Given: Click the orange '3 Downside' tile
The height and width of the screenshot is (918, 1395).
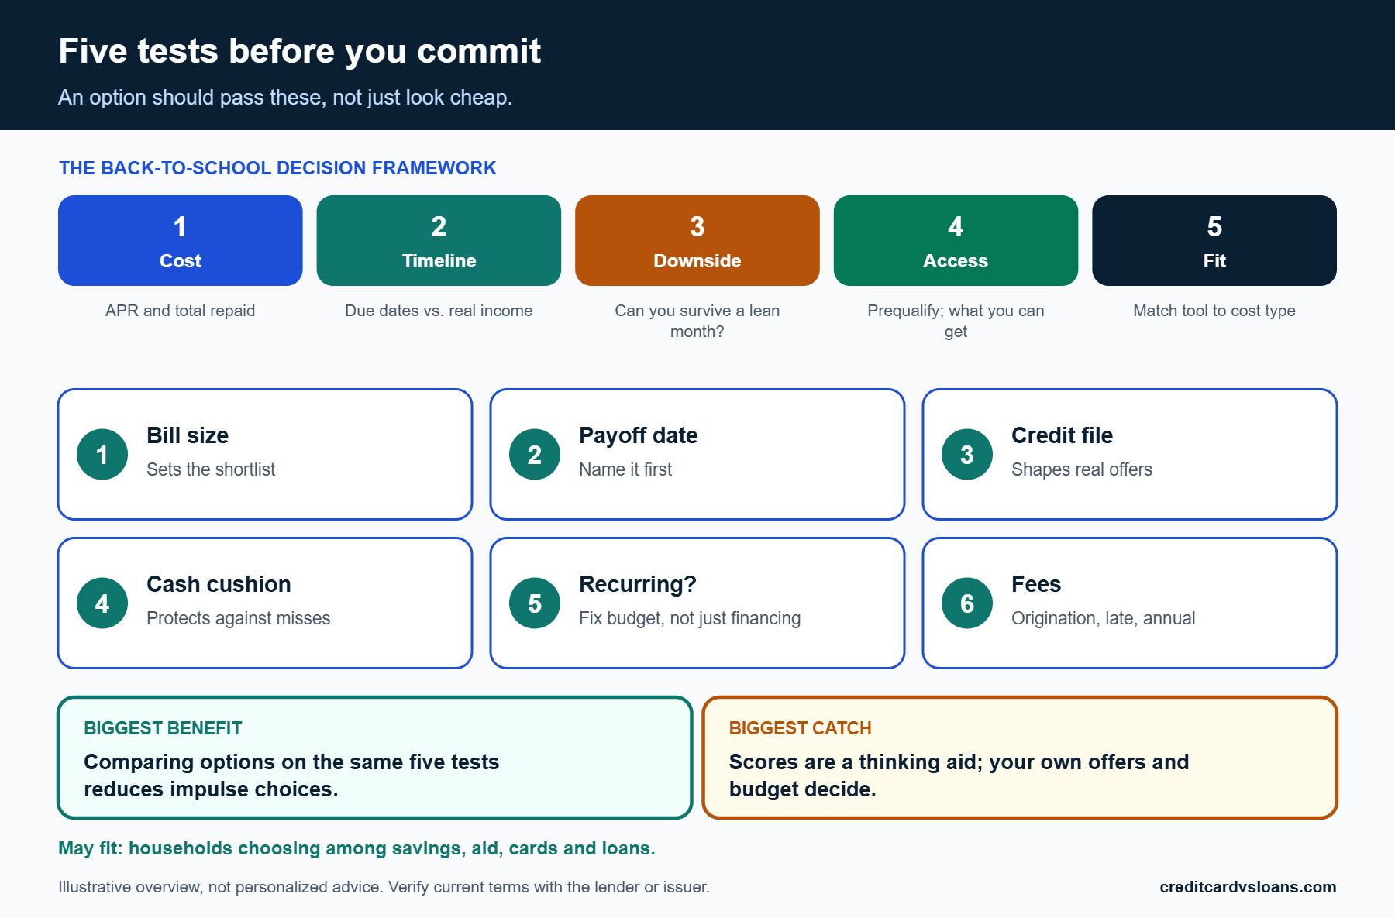Looking at the screenshot, I should pyautogui.click(x=697, y=240).
